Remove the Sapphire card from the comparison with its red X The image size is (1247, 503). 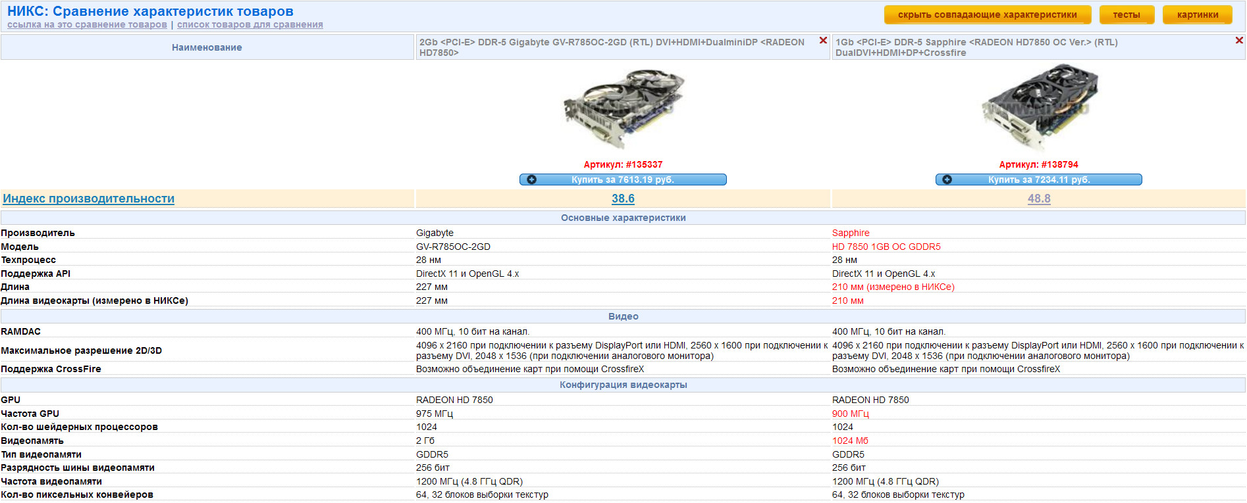tap(1239, 41)
